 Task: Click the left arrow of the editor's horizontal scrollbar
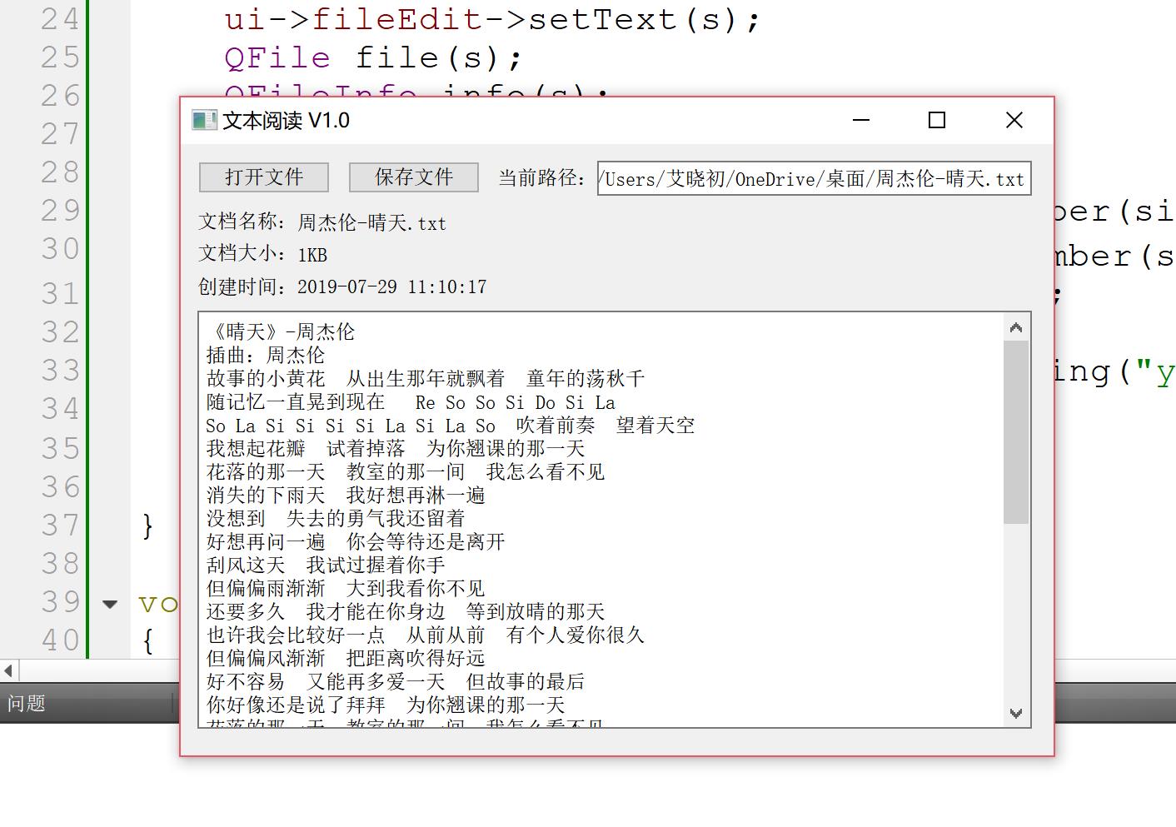click(7, 670)
